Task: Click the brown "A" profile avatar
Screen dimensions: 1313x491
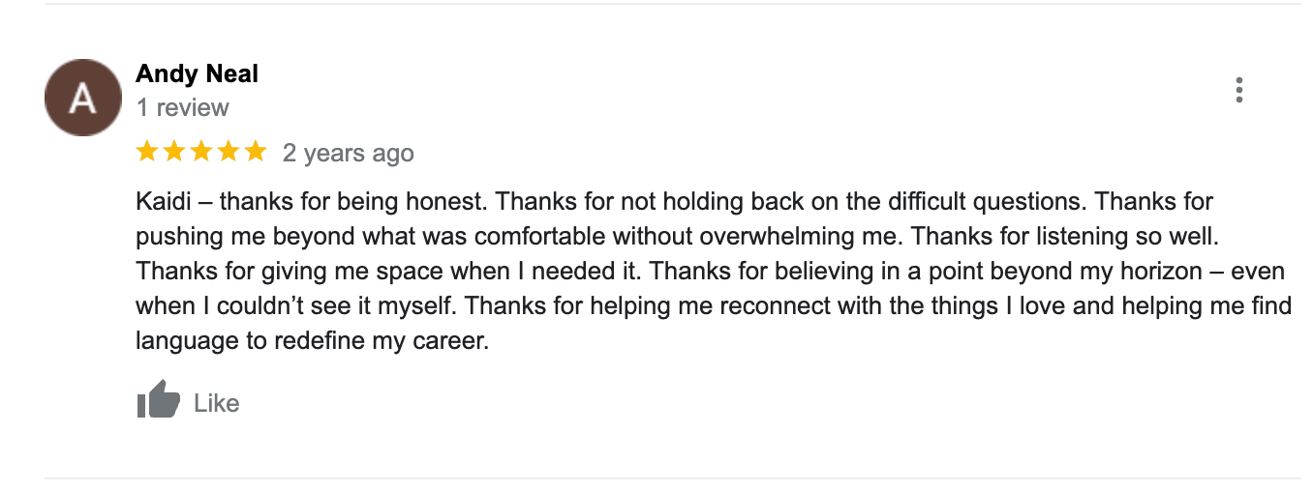Action: [82, 99]
